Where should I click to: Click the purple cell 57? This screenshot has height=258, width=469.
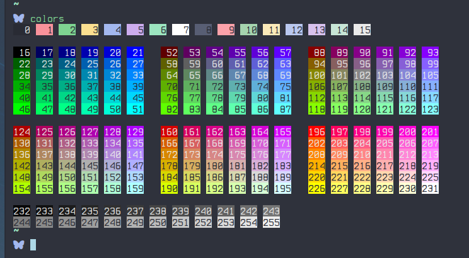[283, 52]
